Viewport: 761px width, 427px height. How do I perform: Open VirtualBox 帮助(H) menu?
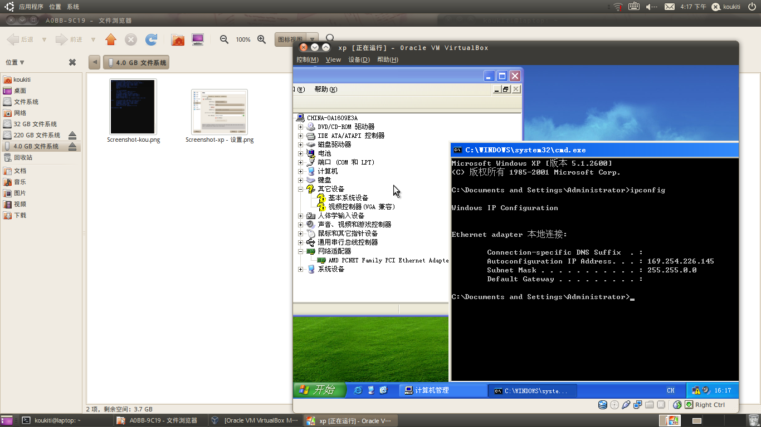click(x=388, y=59)
